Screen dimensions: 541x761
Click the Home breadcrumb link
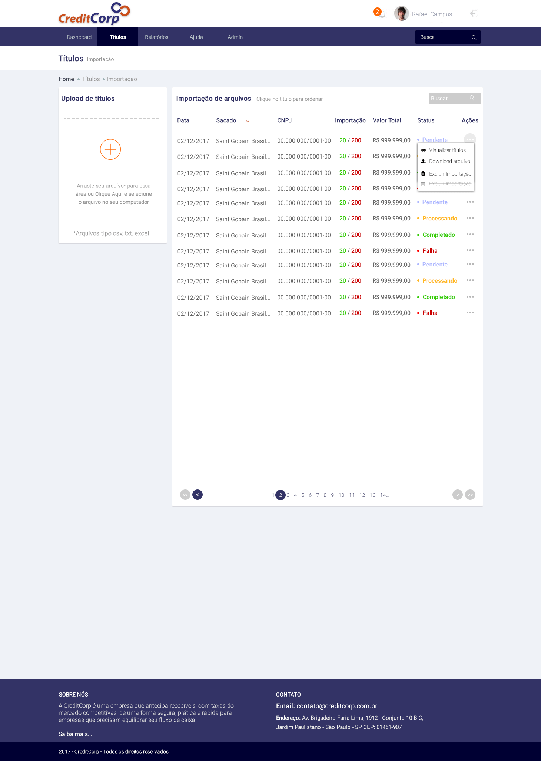tap(66, 79)
